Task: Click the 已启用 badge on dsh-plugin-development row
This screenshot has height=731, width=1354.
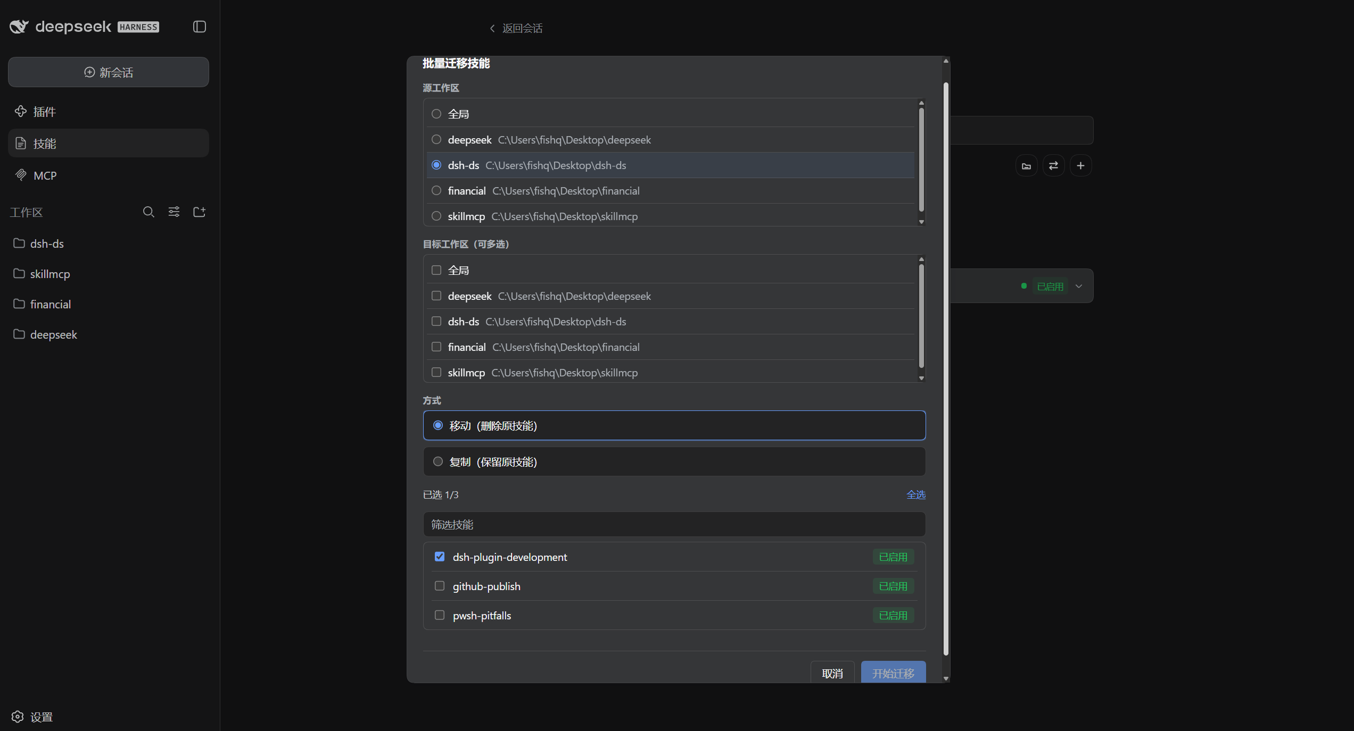Action: pyautogui.click(x=893, y=557)
